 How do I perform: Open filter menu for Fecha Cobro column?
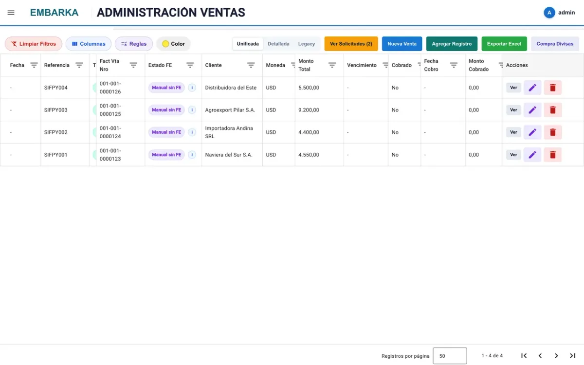tap(454, 65)
